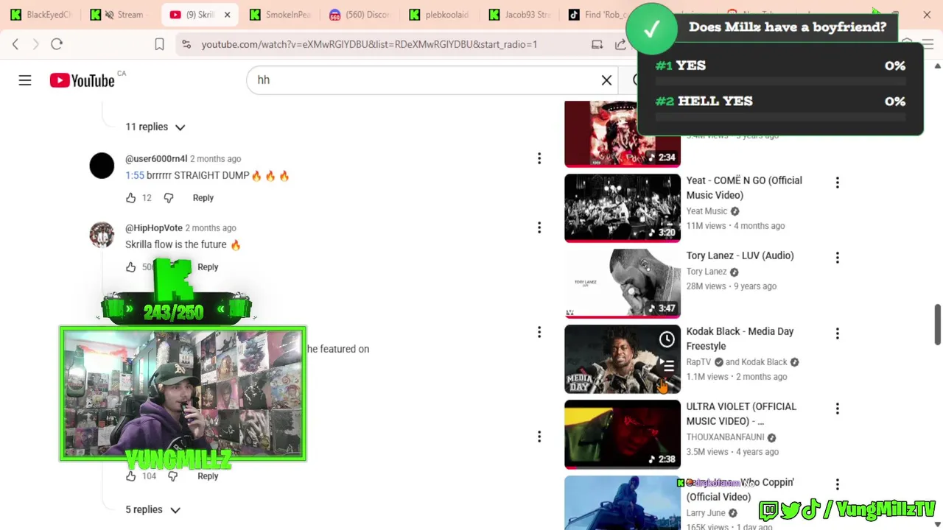Play ULTRA VIOLET music video thumbnail

[x=623, y=434]
